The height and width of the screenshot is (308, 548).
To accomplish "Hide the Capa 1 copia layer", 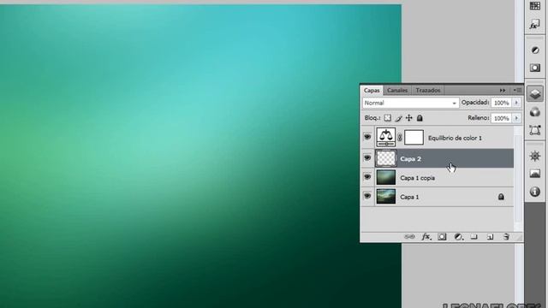I will tap(367, 177).
